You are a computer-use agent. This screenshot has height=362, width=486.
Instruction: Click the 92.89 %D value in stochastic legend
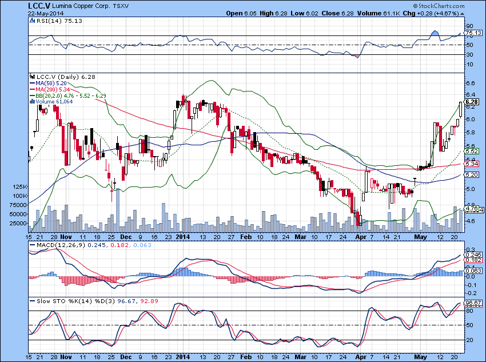149,301
